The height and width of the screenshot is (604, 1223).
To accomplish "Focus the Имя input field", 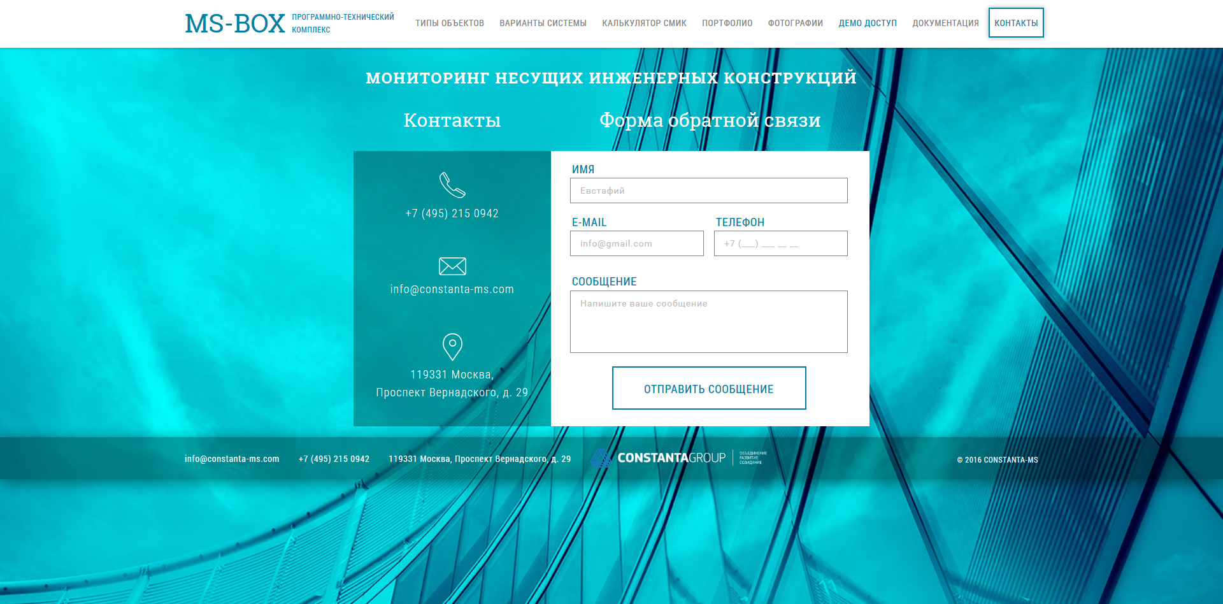I will [708, 191].
